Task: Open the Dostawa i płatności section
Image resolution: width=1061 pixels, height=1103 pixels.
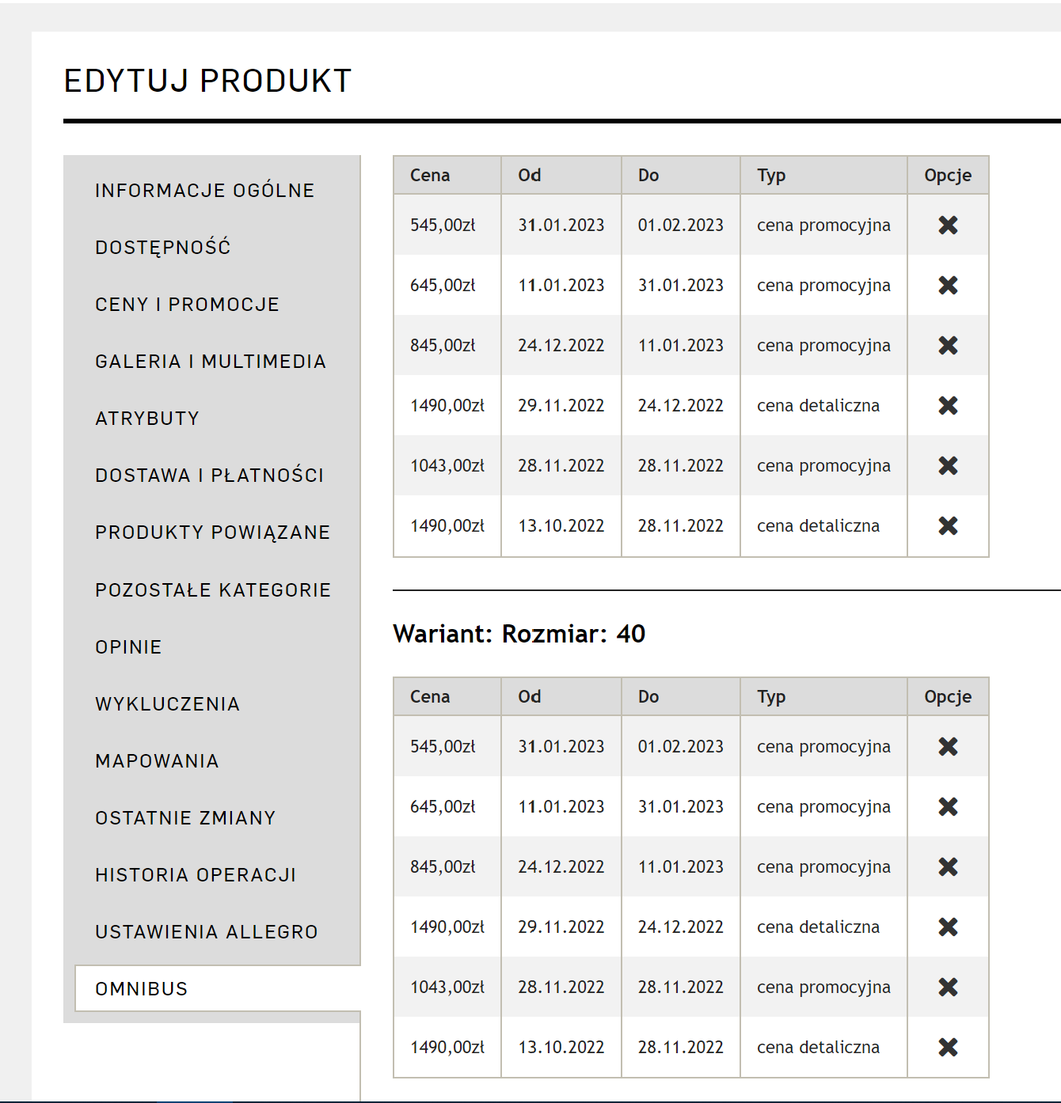Action: (210, 476)
